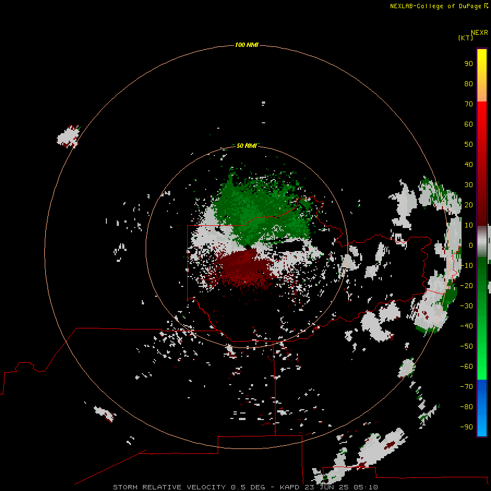This screenshot has height=491, width=491.
Task: Click the 100 NMI range ring label
Action: pos(247,45)
